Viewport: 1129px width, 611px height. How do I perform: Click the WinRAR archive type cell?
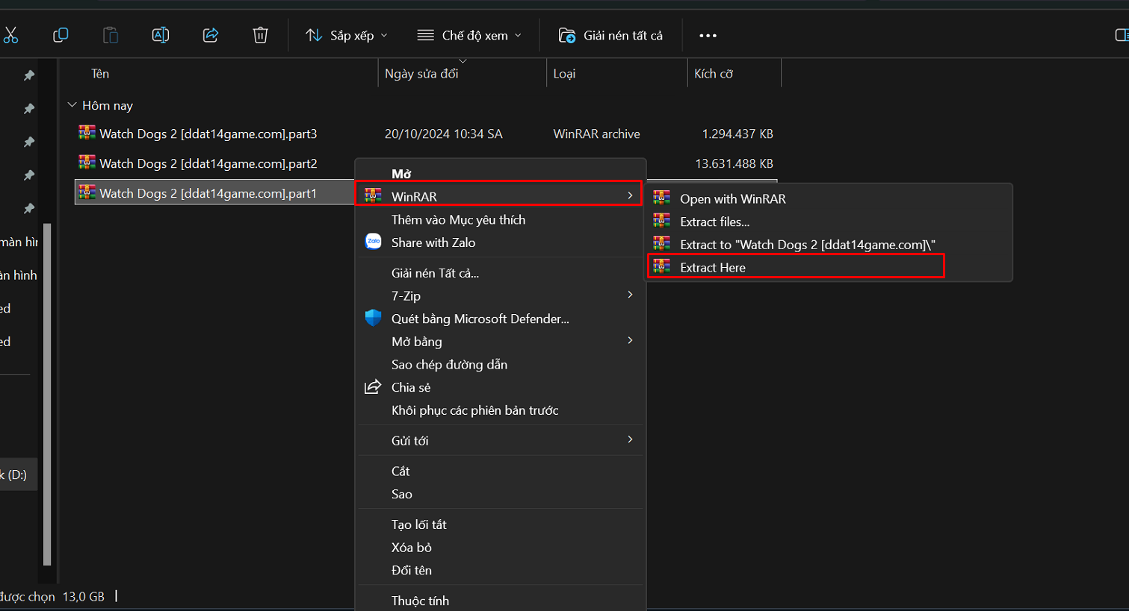pos(596,134)
